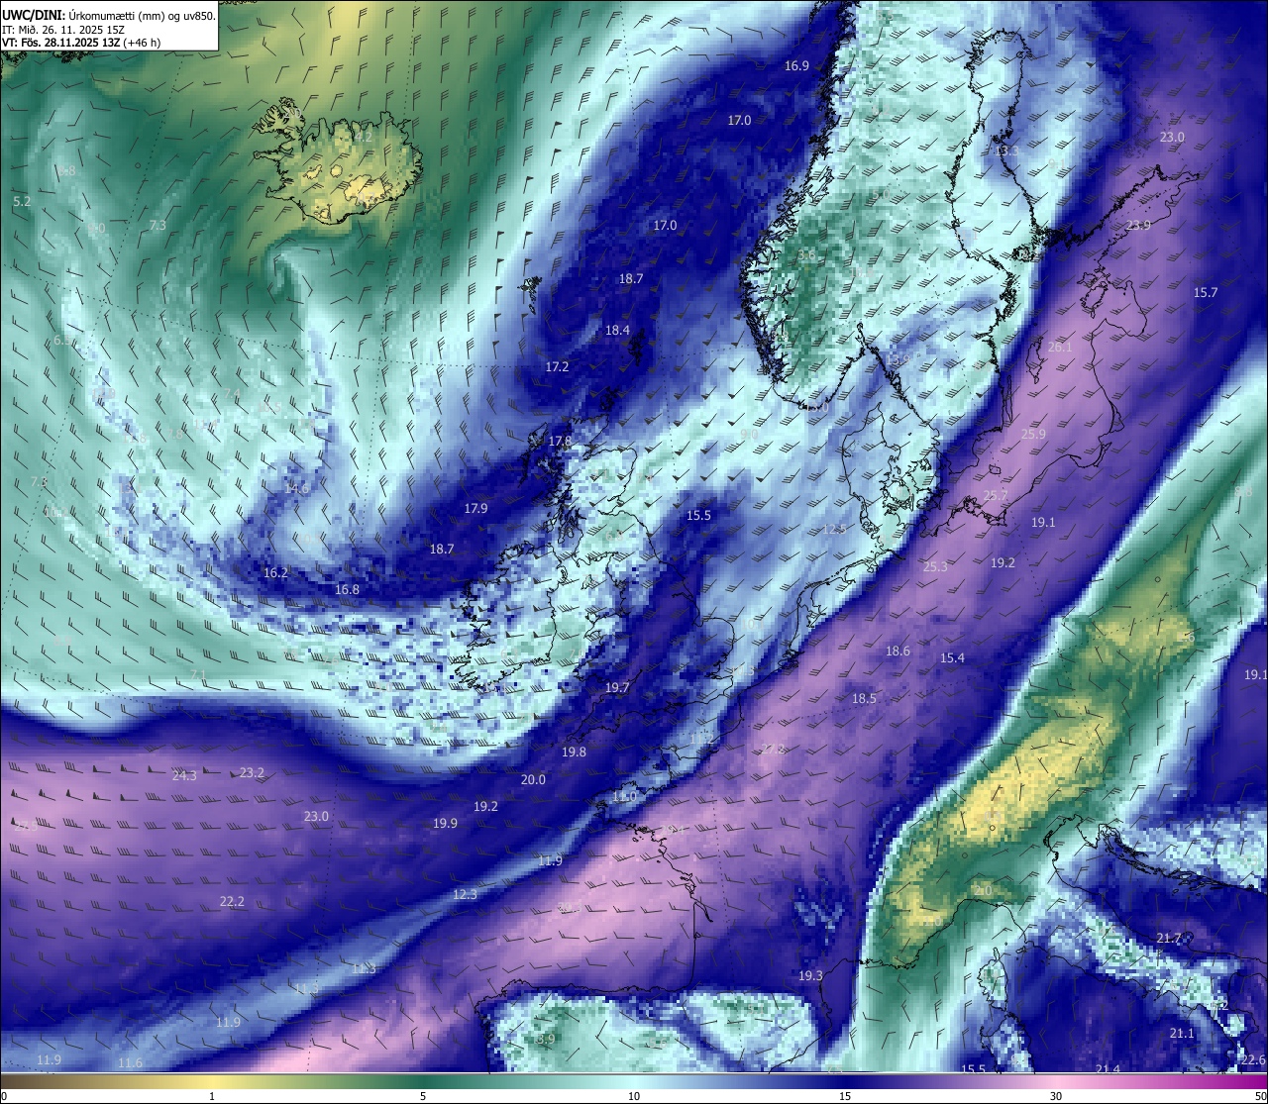Click the 30 tick on the color scale

1056,1095
